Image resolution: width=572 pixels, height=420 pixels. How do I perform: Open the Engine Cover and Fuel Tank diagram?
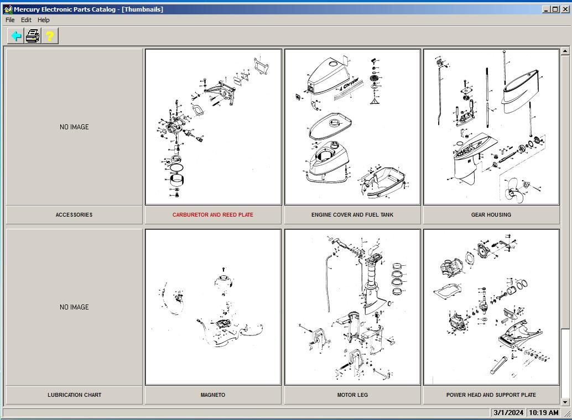coord(352,127)
